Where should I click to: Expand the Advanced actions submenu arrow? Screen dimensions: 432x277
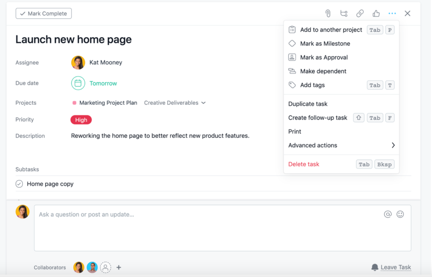[393, 145]
